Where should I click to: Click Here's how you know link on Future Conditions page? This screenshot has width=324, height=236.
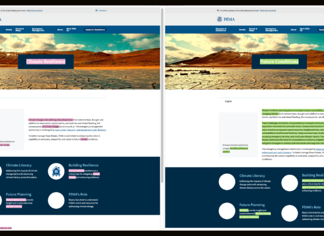point(268,11)
